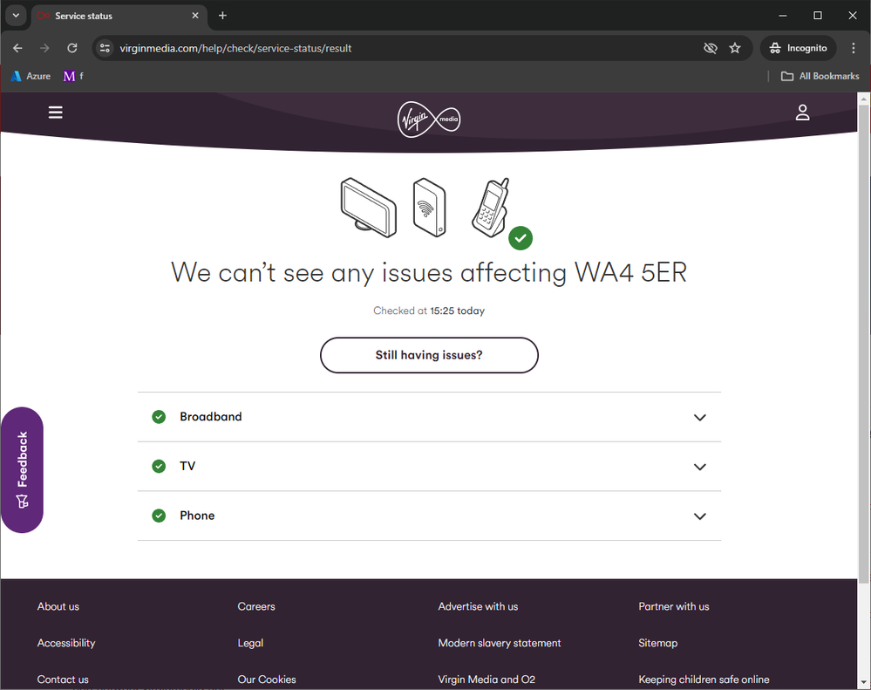Click the TV row label
Screen dimensions: 871x690
click(187, 466)
